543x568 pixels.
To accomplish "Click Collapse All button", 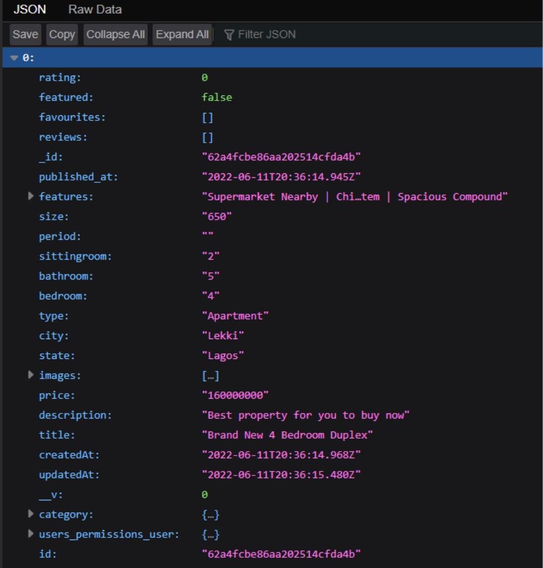I will pos(115,35).
